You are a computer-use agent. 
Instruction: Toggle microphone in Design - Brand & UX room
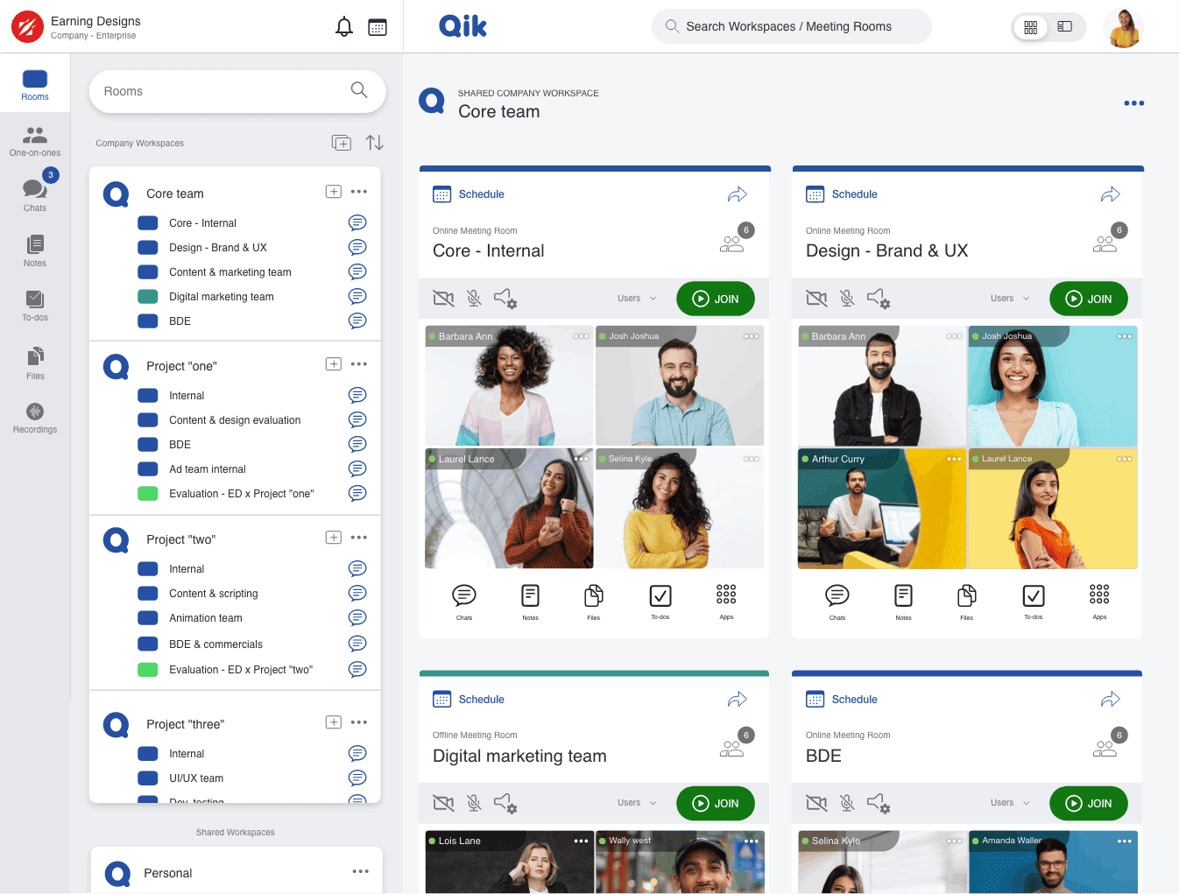(x=847, y=299)
